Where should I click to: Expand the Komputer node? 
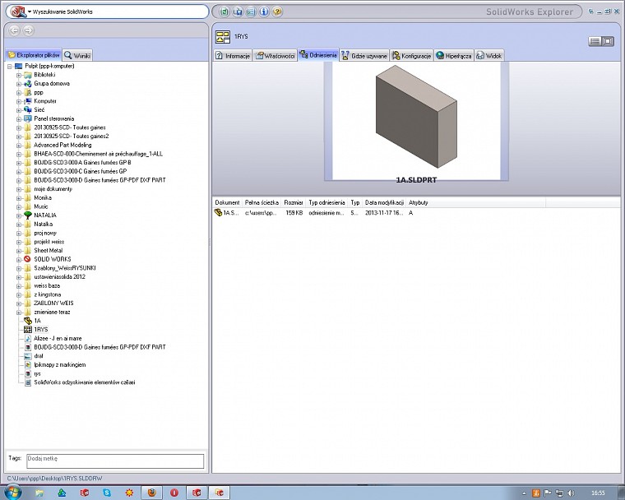[18, 101]
